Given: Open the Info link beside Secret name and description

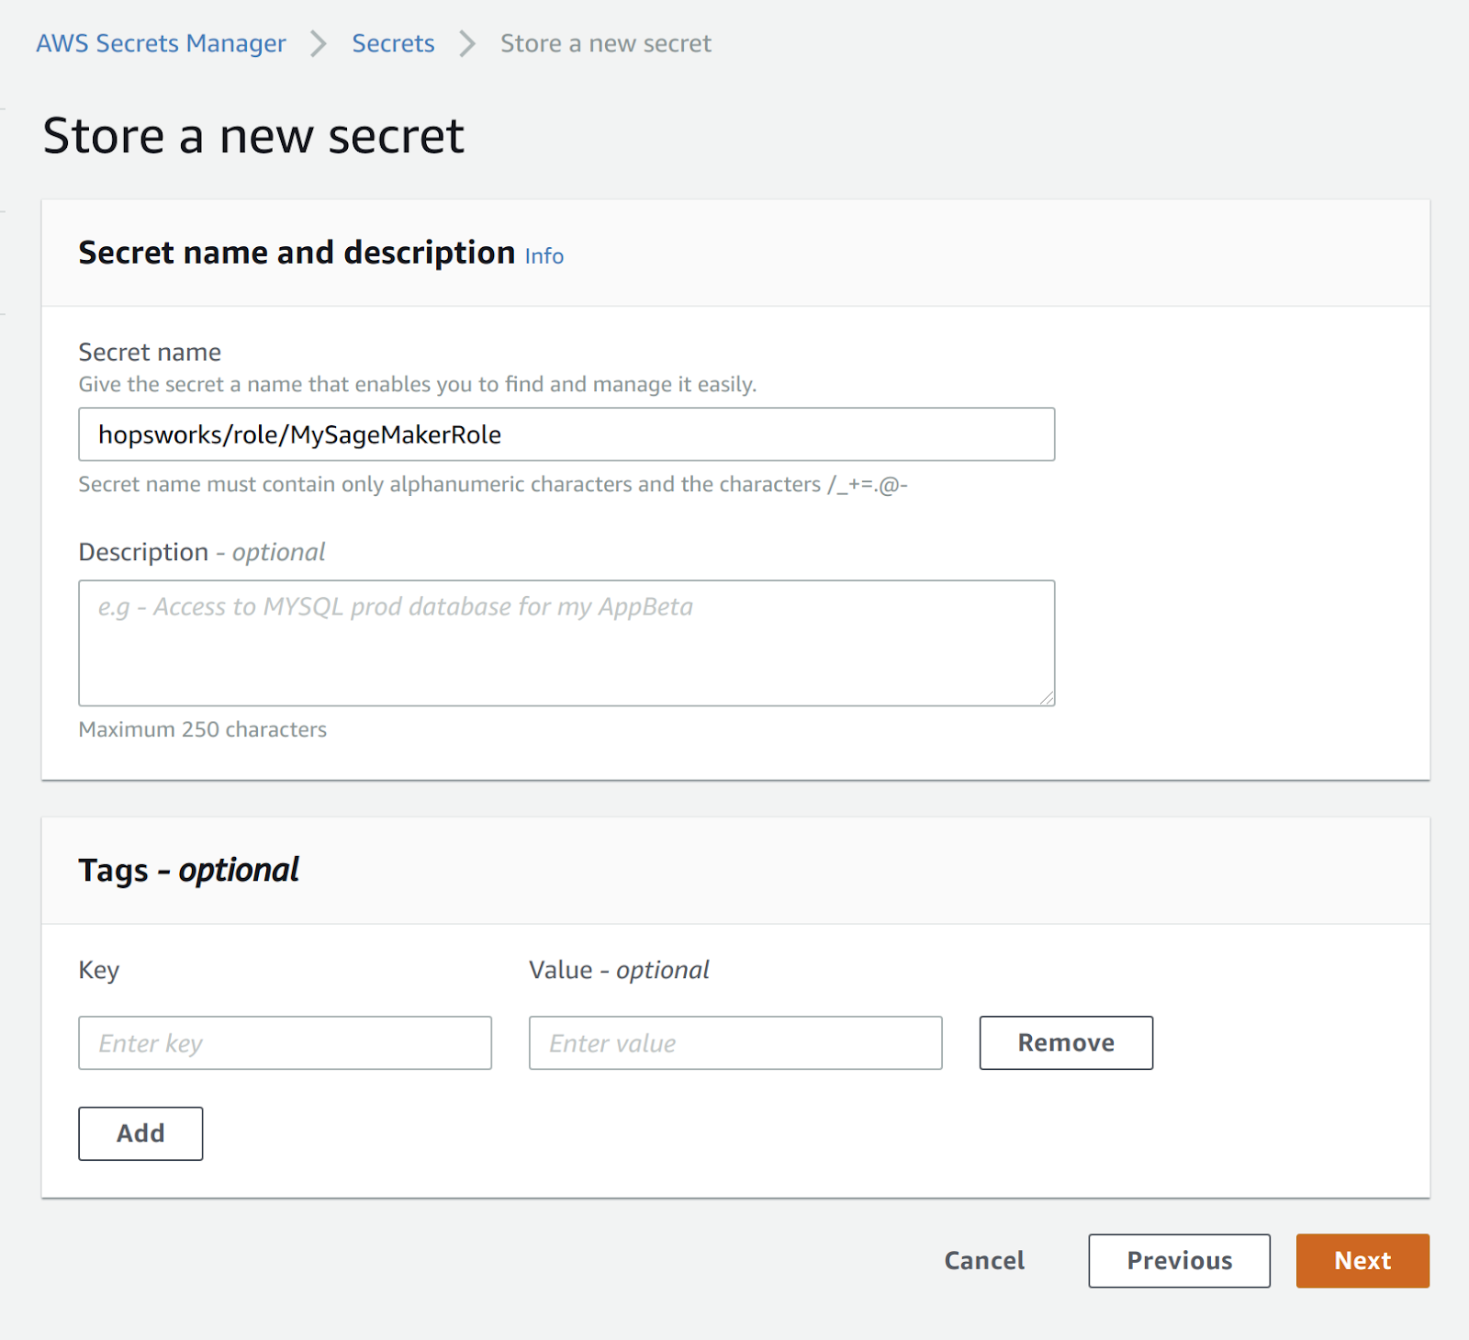Looking at the screenshot, I should (543, 256).
